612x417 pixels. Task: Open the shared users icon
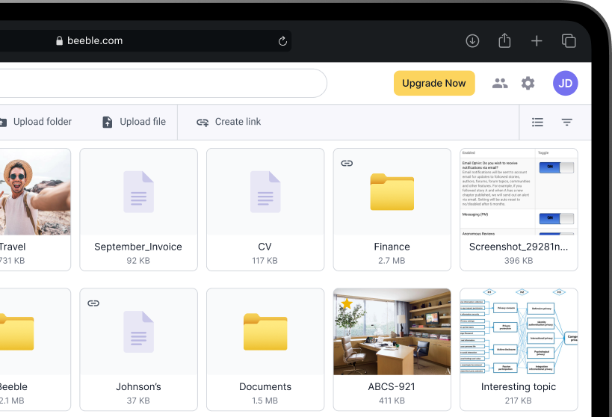point(500,84)
